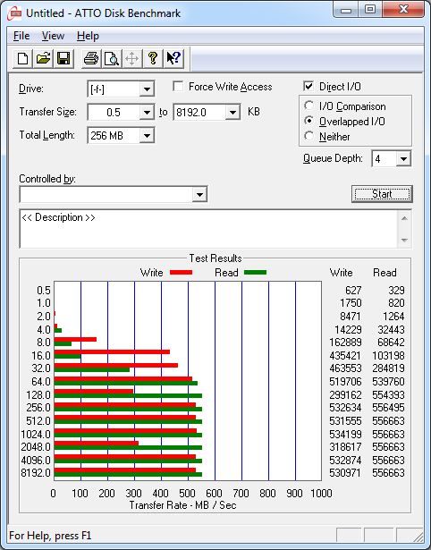Click the Start benchmark button

tap(382, 194)
